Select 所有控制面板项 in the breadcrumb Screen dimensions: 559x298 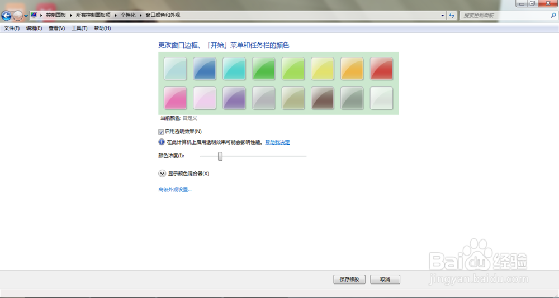point(93,15)
